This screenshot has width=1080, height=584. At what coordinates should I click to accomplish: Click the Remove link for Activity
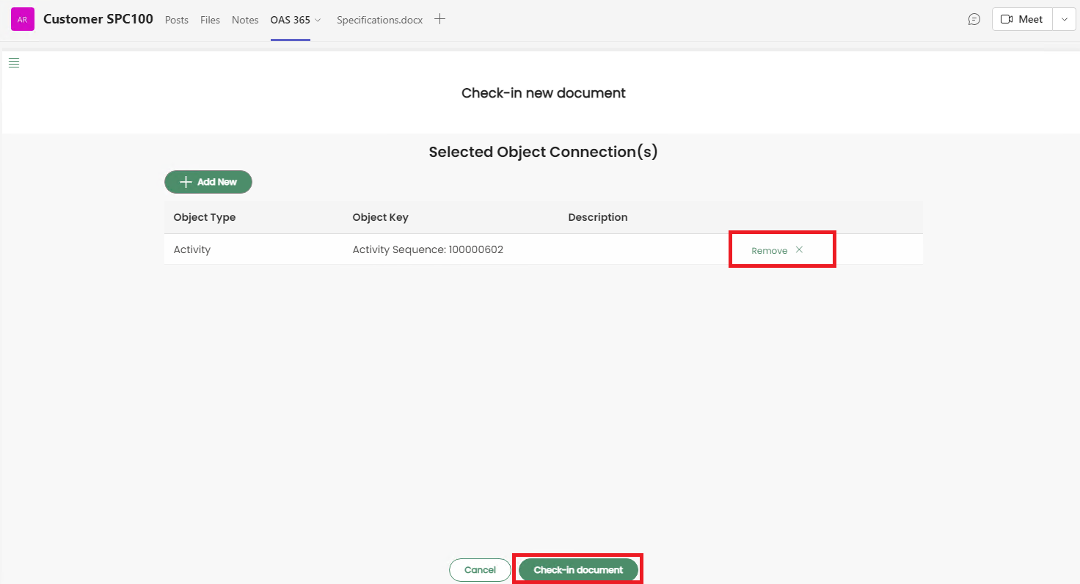[x=769, y=251]
